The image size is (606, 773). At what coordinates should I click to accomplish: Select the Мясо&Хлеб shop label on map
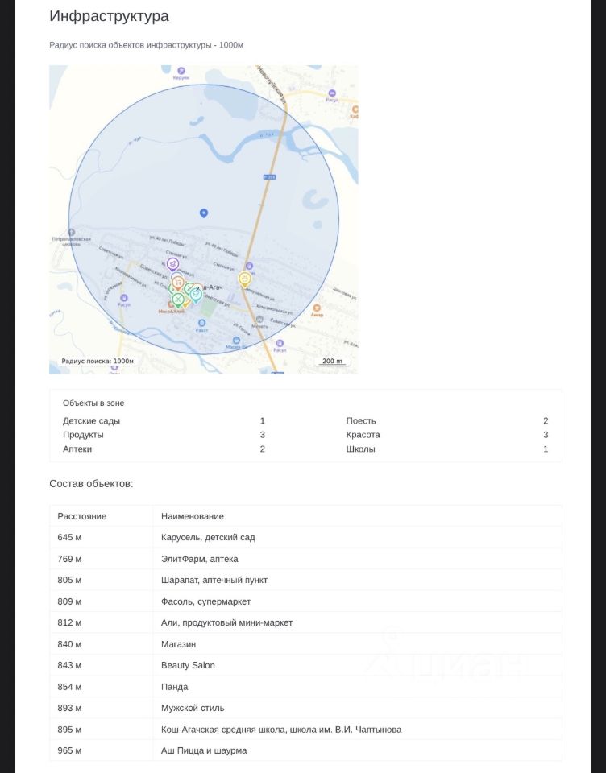171,312
